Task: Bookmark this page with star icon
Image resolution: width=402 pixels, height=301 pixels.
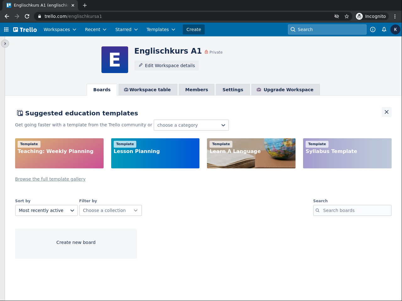Action: [x=347, y=16]
